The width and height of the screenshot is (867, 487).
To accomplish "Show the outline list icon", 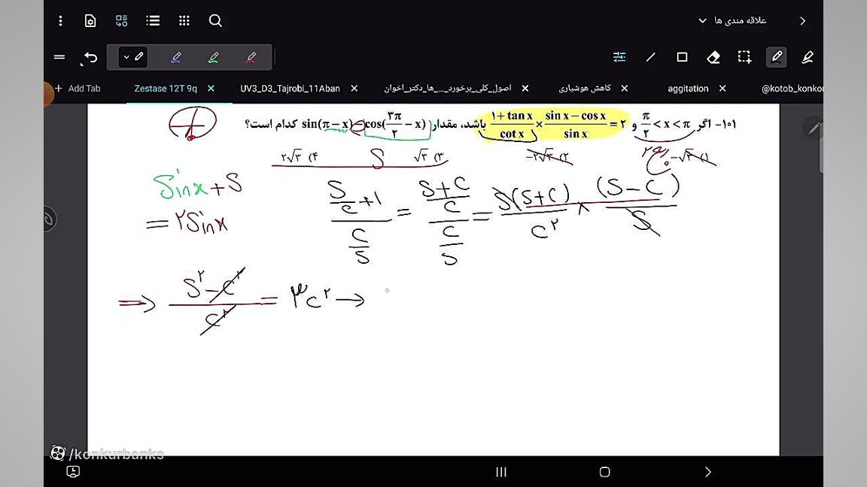I will pyautogui.click(x=153, y=21).
